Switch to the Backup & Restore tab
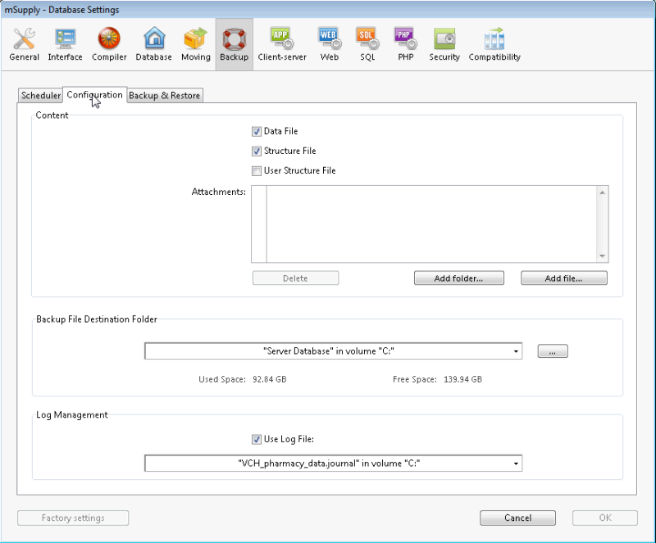 [164, 95]
